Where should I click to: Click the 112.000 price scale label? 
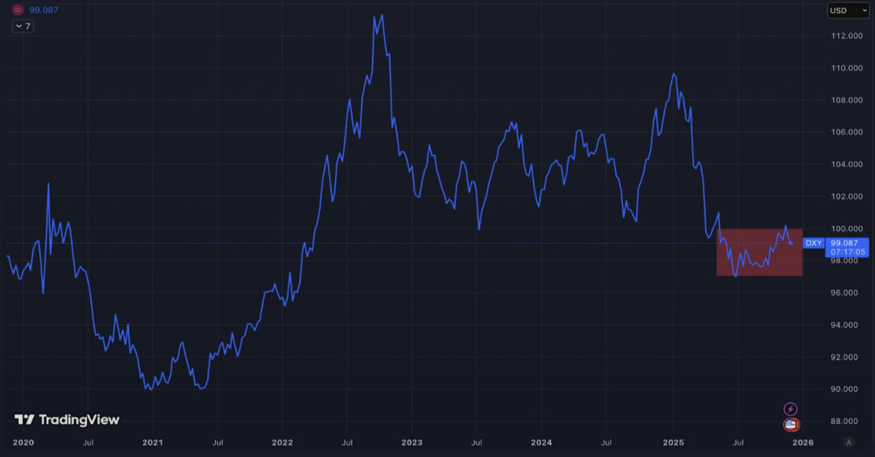tap(846, 36)
